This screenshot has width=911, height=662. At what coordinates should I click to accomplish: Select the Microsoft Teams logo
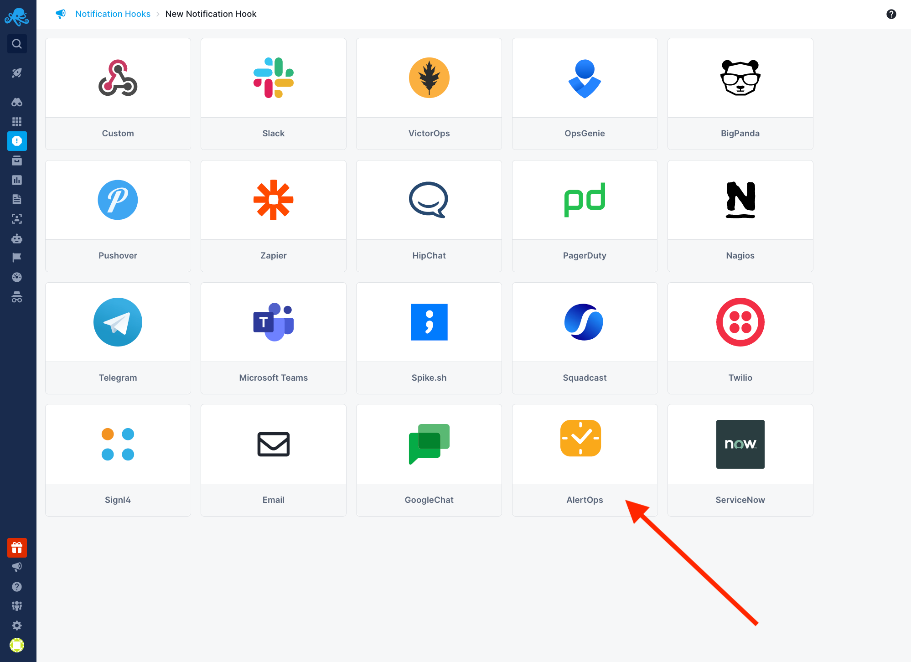[x=274, y=322]
